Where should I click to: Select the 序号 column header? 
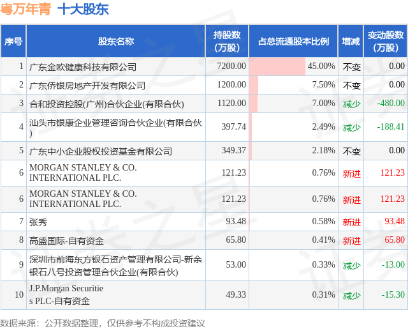pyautogui.click(x=13, y=41)
